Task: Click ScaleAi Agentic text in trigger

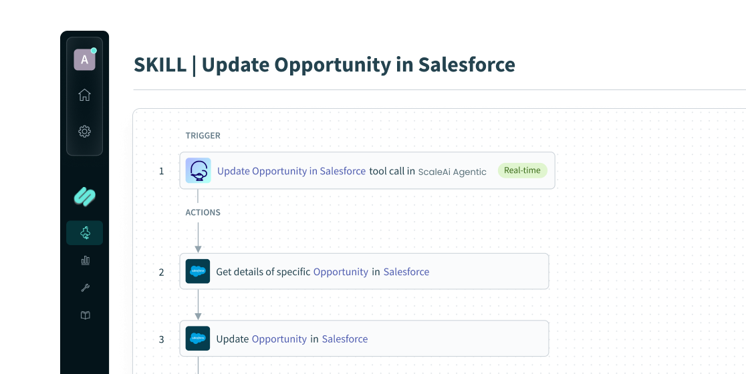Action: point(452,172)
